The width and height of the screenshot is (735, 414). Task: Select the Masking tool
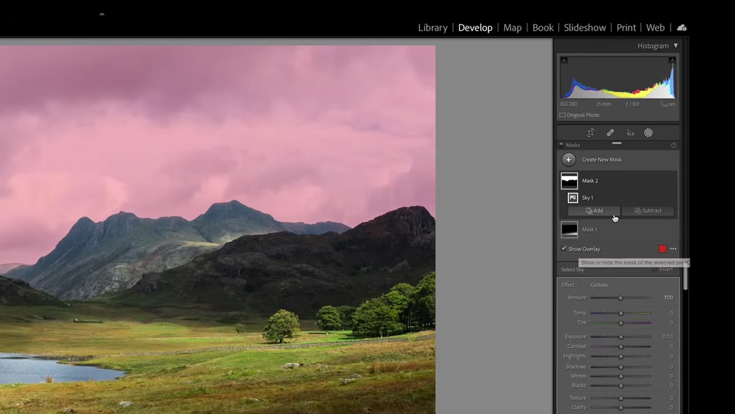click(648, 133)
